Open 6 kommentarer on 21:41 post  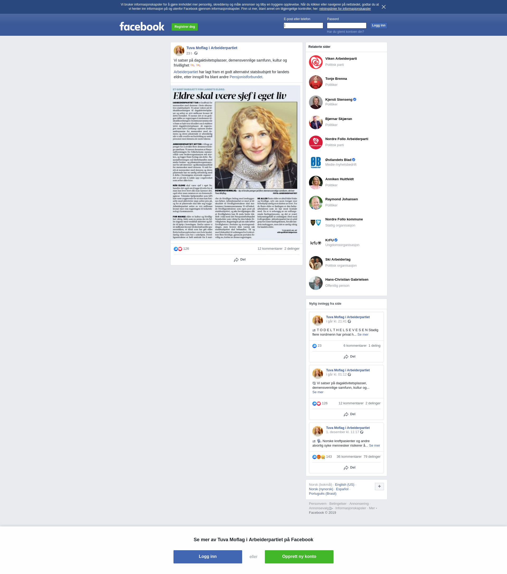point(355,346)
